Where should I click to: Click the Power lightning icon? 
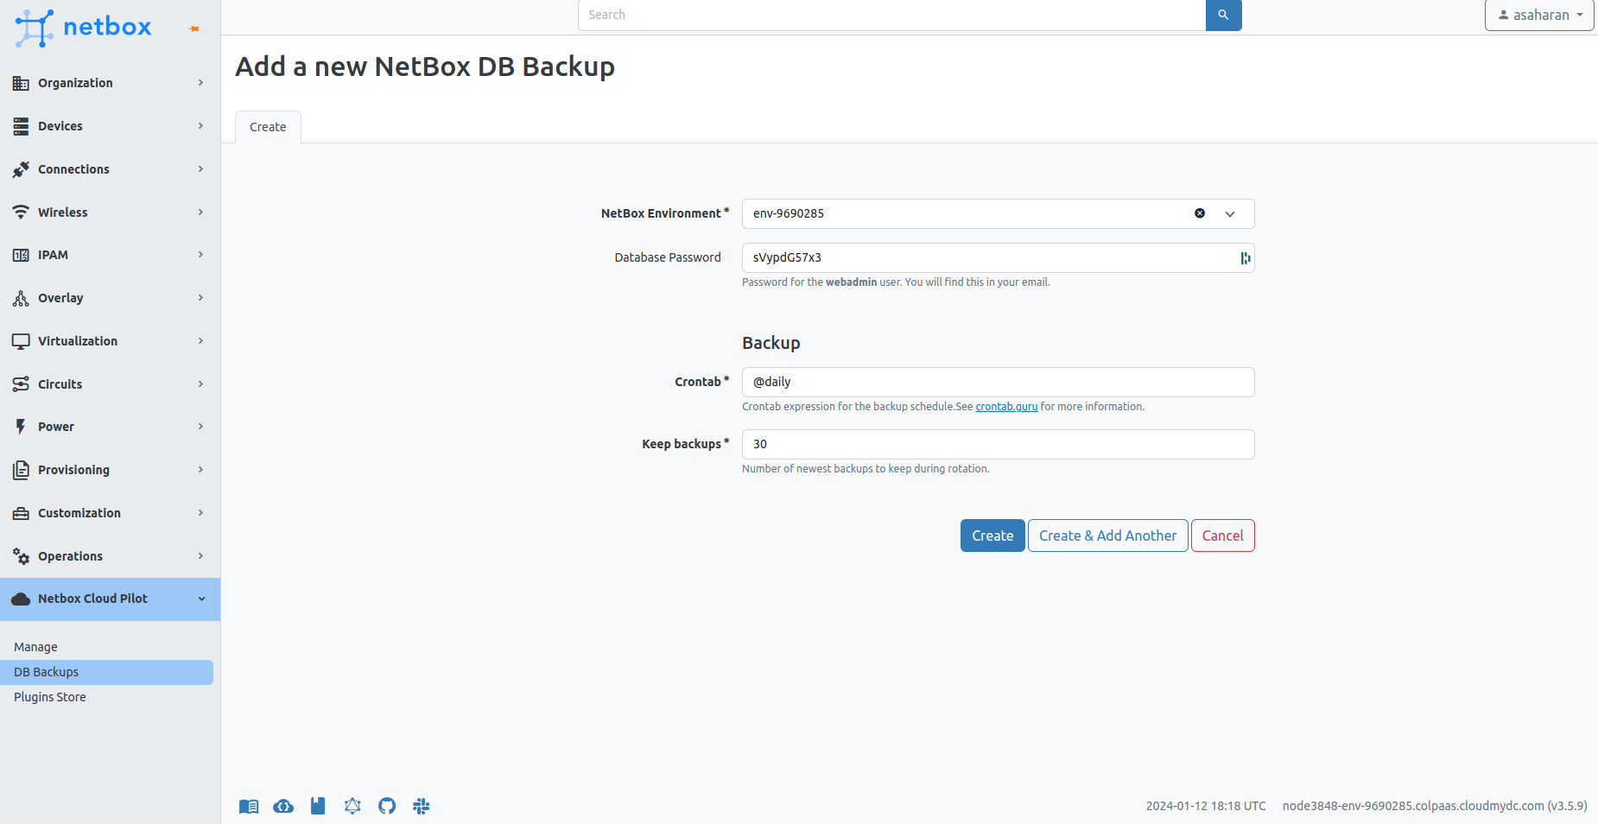pos(21,427)
